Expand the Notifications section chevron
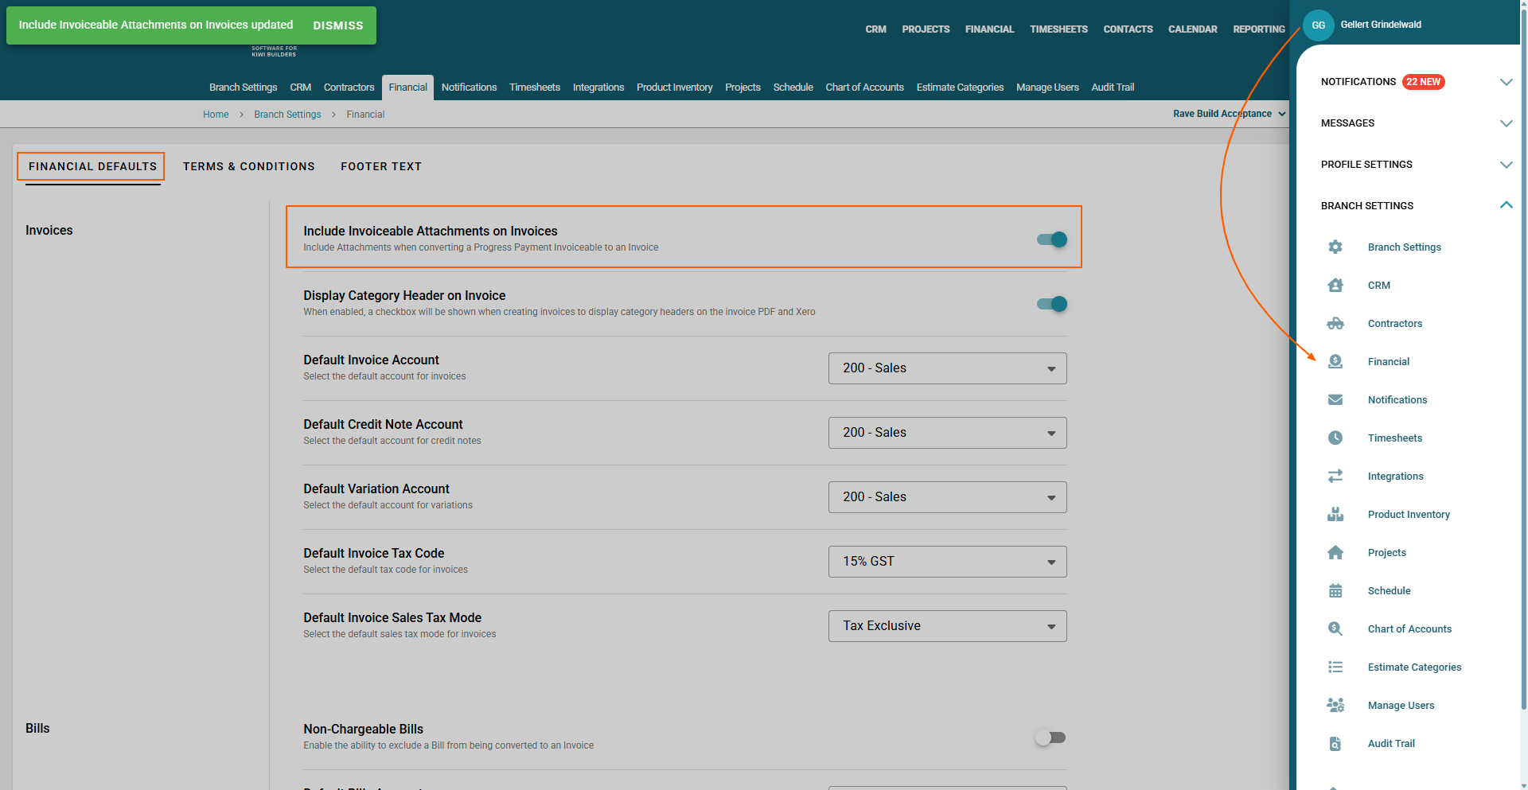Viewport: 1528px width, 790px height. coord(1506,82)
